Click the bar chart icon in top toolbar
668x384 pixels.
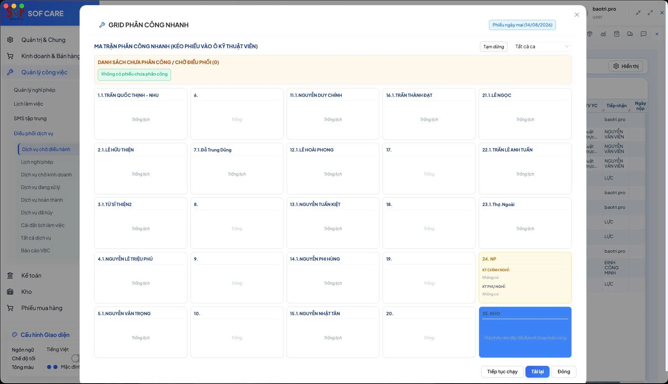(x=603, y=34)
